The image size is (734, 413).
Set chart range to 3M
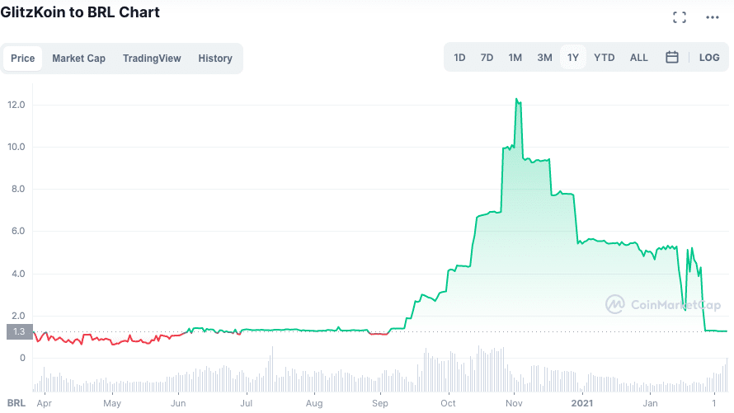click(x=544, y=58)
